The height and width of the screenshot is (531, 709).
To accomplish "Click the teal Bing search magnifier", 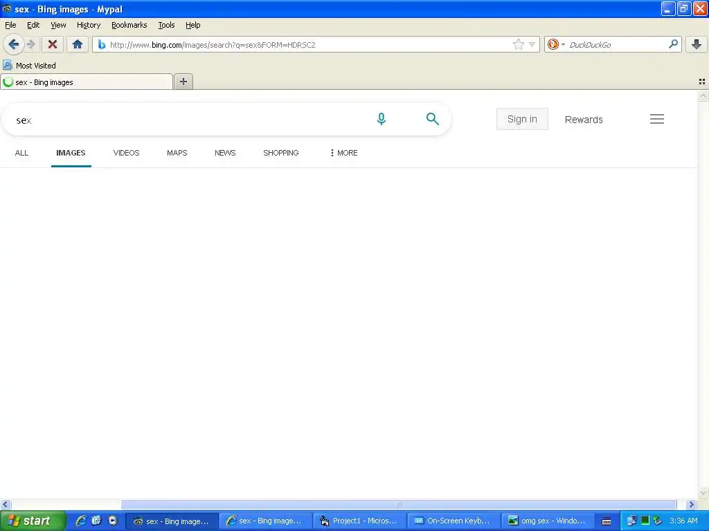I will pyautogui.click(x=432, y=119).
